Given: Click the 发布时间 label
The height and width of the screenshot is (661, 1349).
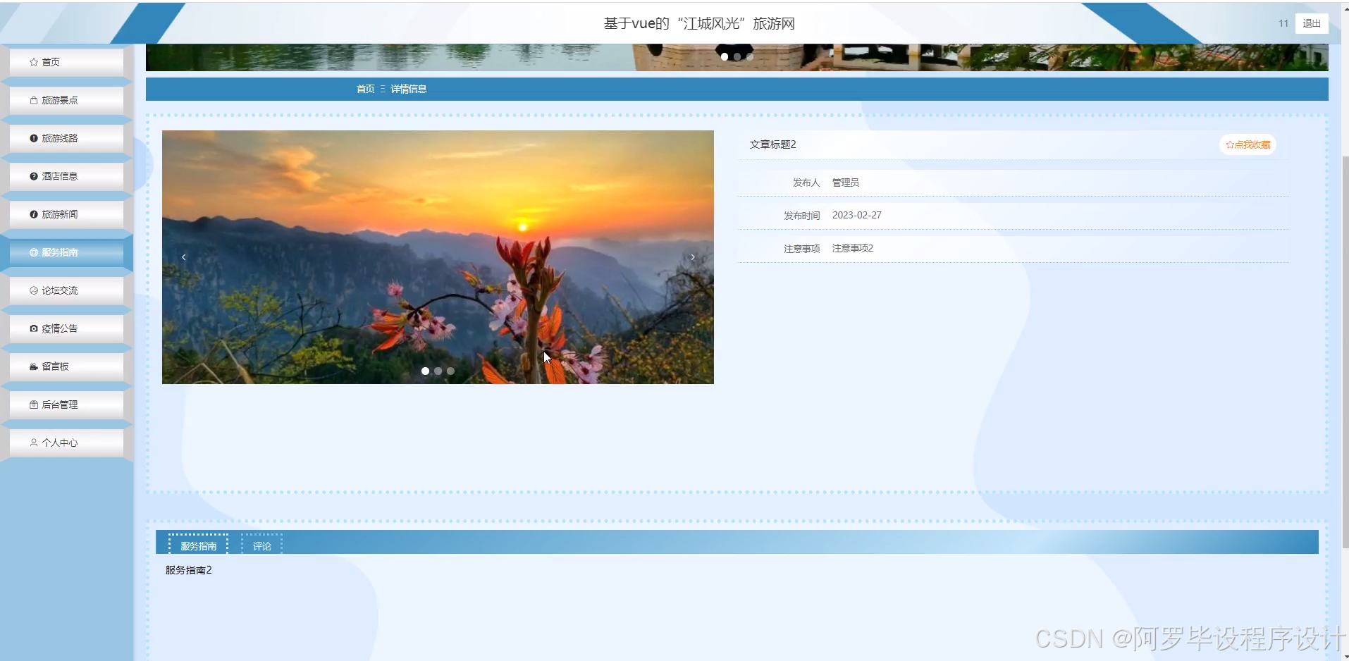Looking at the screenshot, I should click(801, 216).
